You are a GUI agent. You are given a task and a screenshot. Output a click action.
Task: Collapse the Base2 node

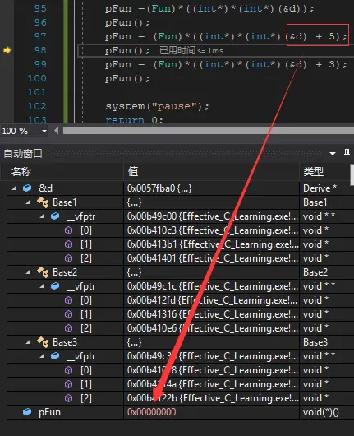[28, 272]
